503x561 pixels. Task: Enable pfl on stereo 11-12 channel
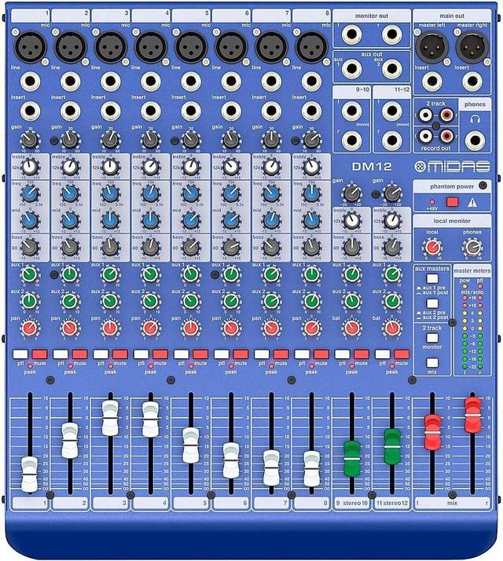coord(382,354)
